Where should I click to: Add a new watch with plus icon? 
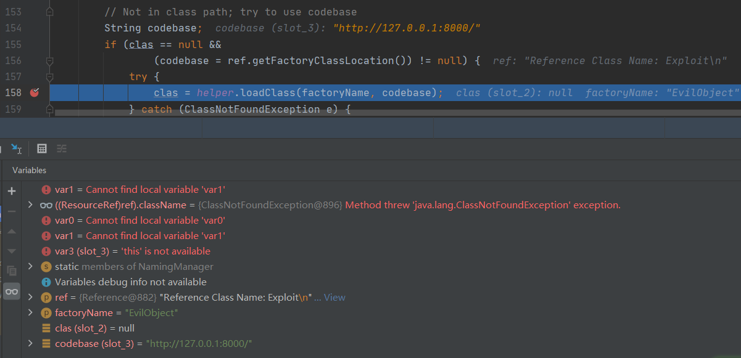point(12,191)
